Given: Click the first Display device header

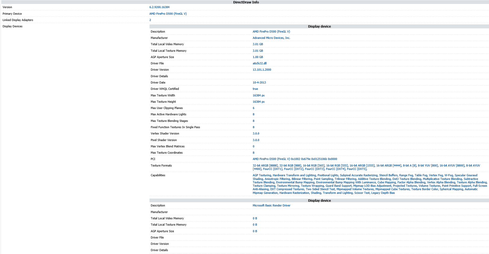Looking at the screenshot, I should 319,26.
